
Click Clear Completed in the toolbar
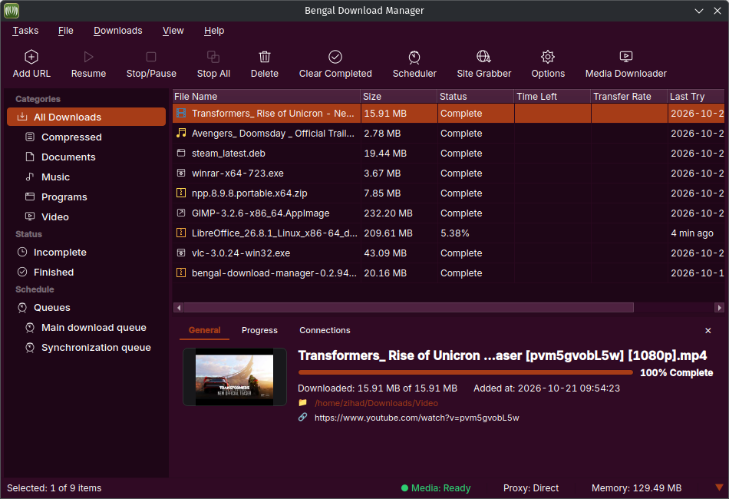(x=335, y=64)
